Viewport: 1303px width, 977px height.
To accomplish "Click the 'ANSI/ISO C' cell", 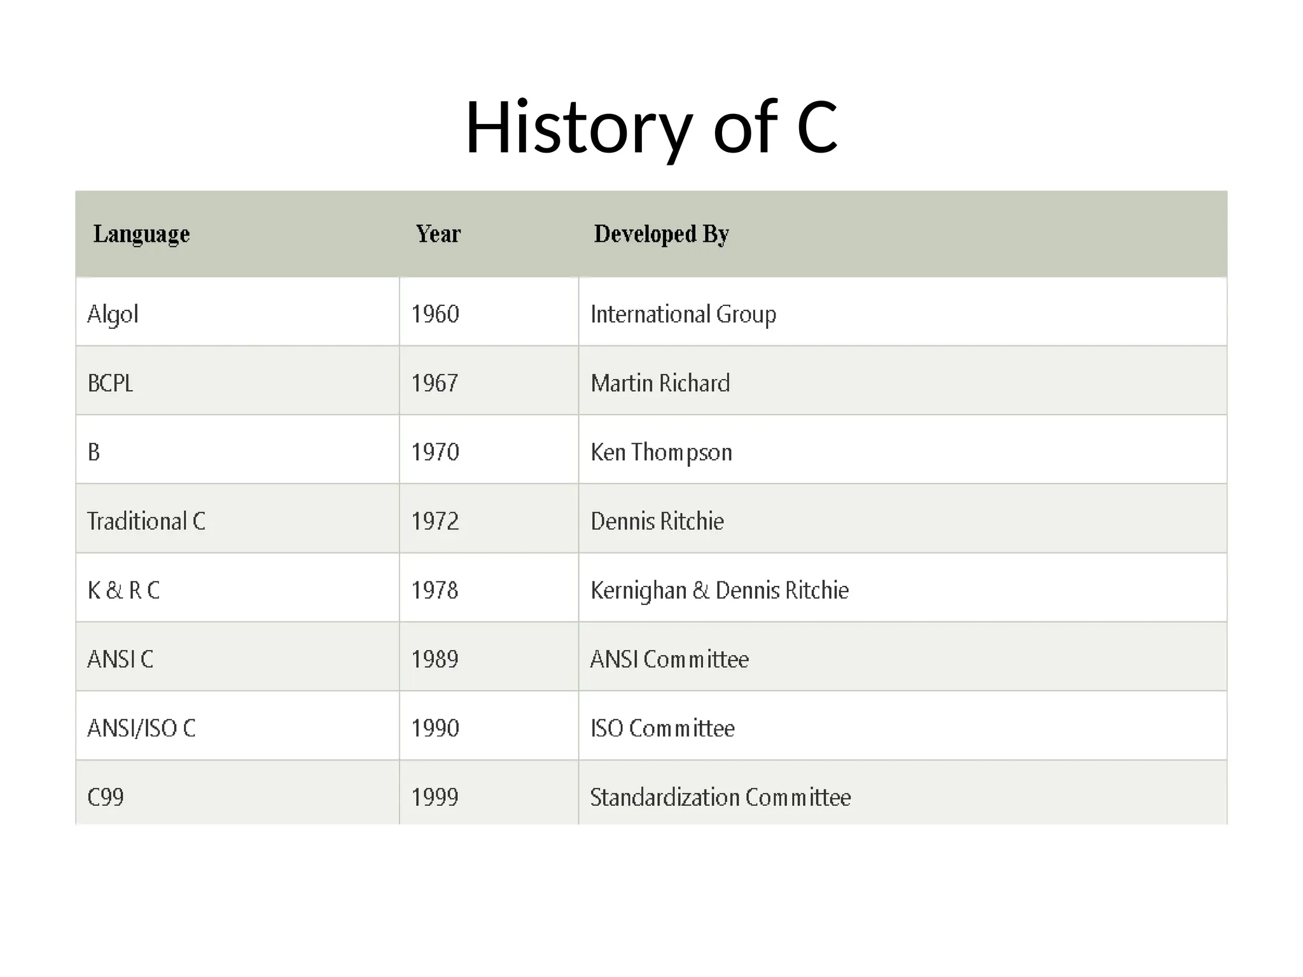I will tap(141, 728).
